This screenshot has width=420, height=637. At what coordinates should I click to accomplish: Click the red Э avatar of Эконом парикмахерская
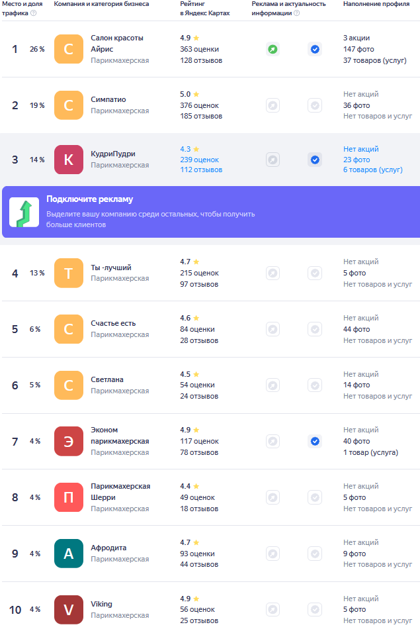[69, 441]
